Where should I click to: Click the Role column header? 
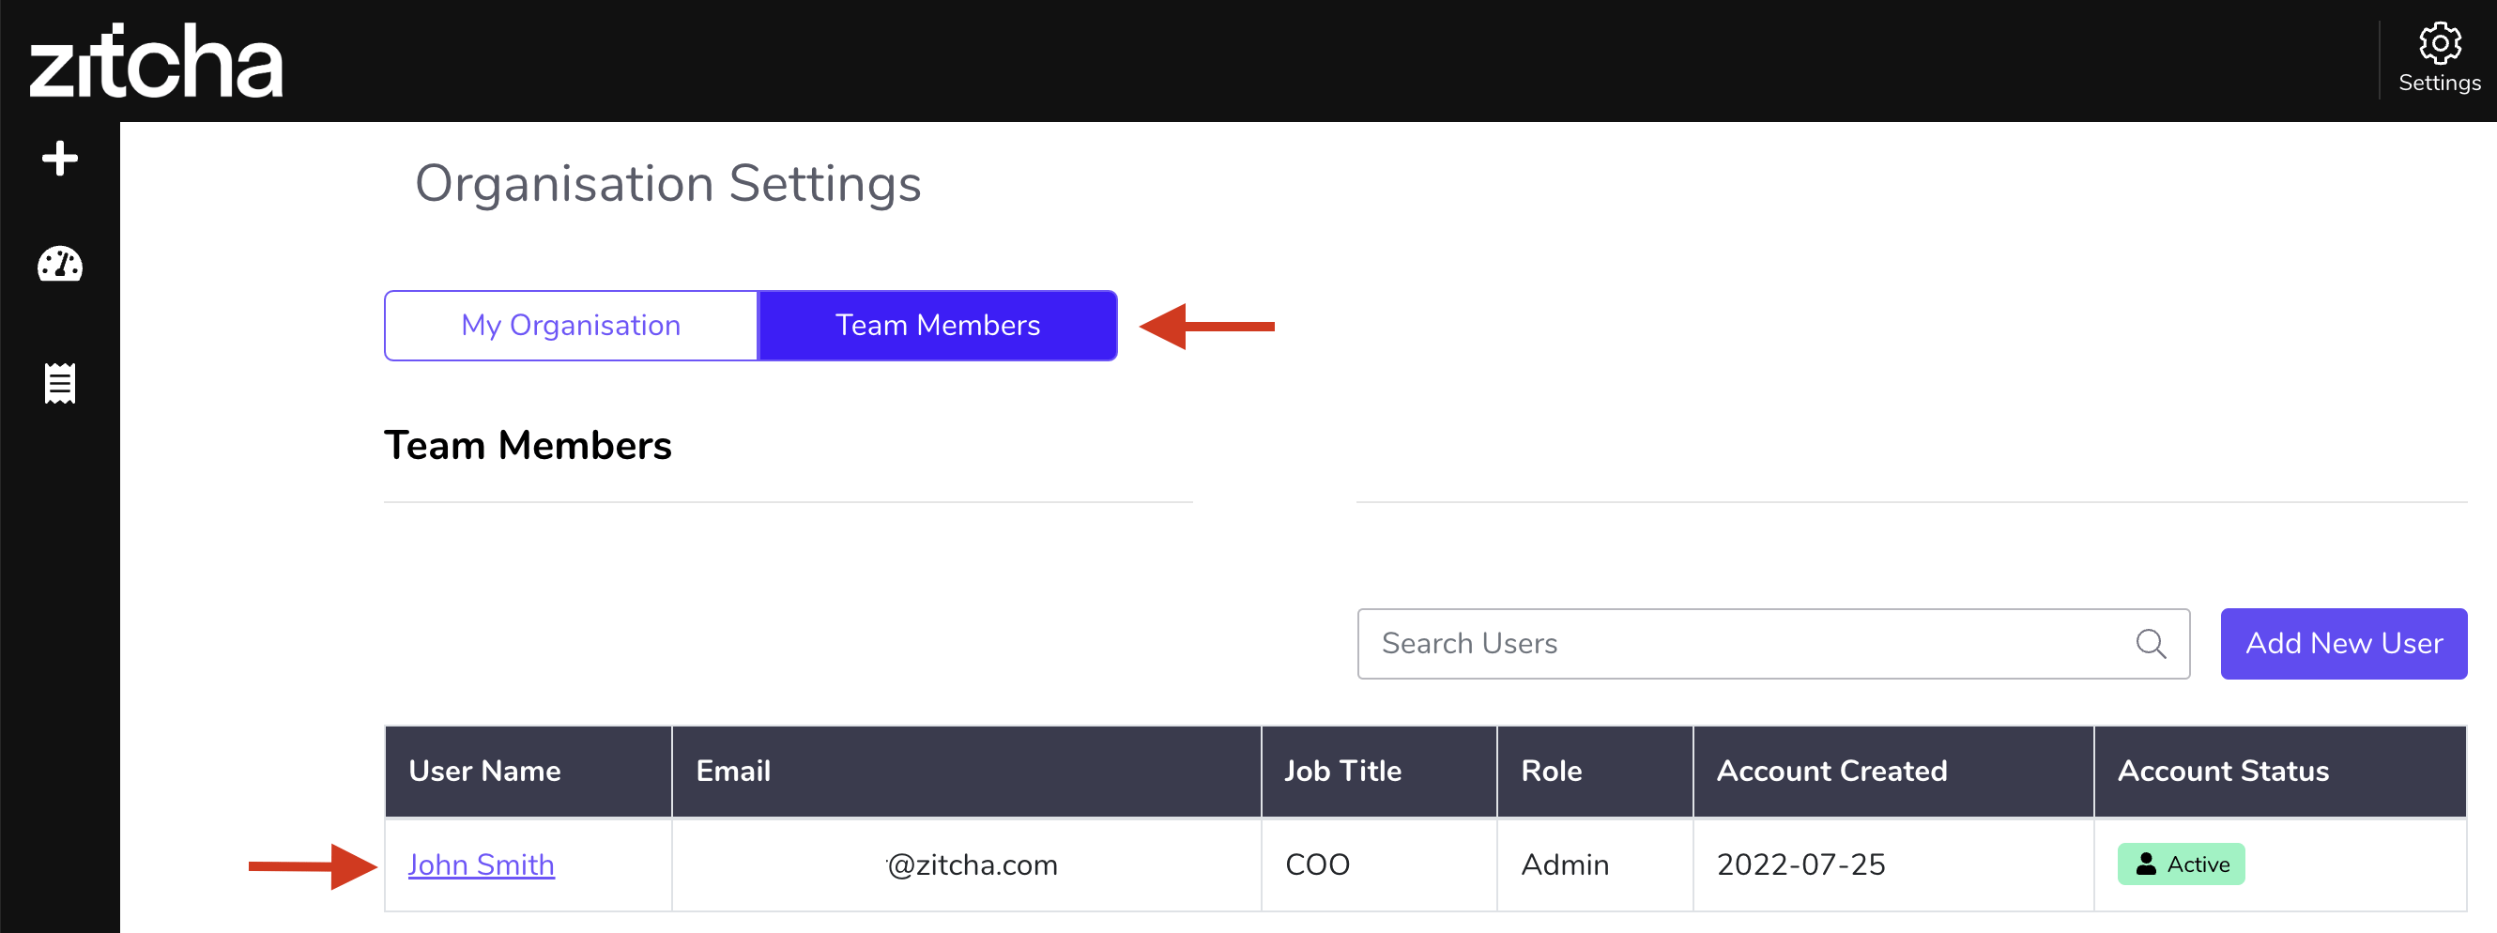coord(1551,771)
